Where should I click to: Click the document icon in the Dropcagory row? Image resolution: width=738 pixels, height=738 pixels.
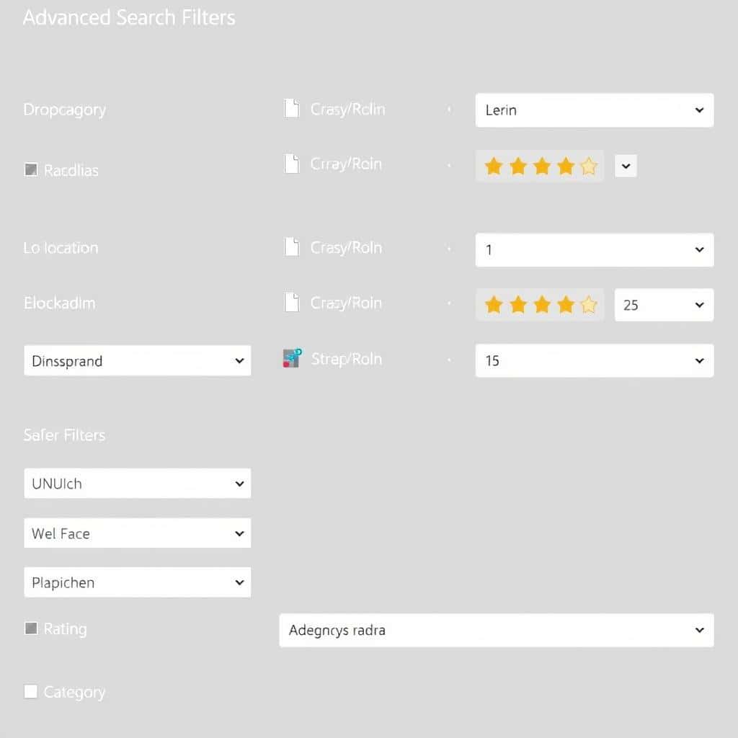tap(291, 109)
